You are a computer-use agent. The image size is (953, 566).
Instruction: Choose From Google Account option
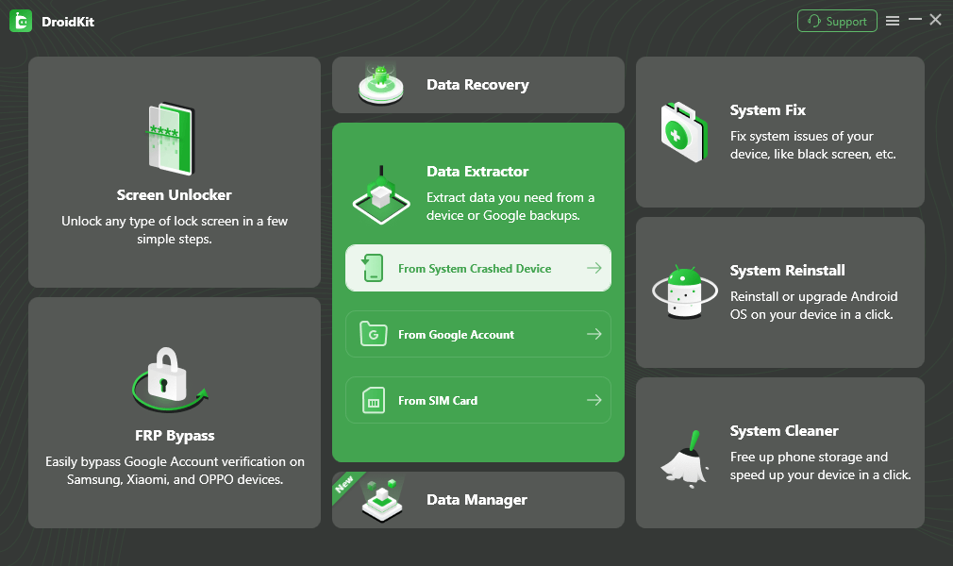coord(478,334)
